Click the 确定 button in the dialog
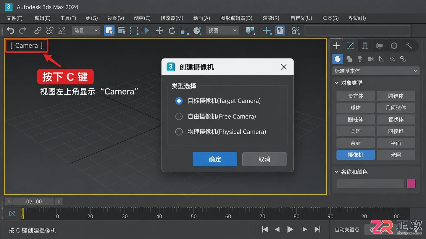Image resolution: width=426 pixels, height=239 pixels. [x=215, y=159]
